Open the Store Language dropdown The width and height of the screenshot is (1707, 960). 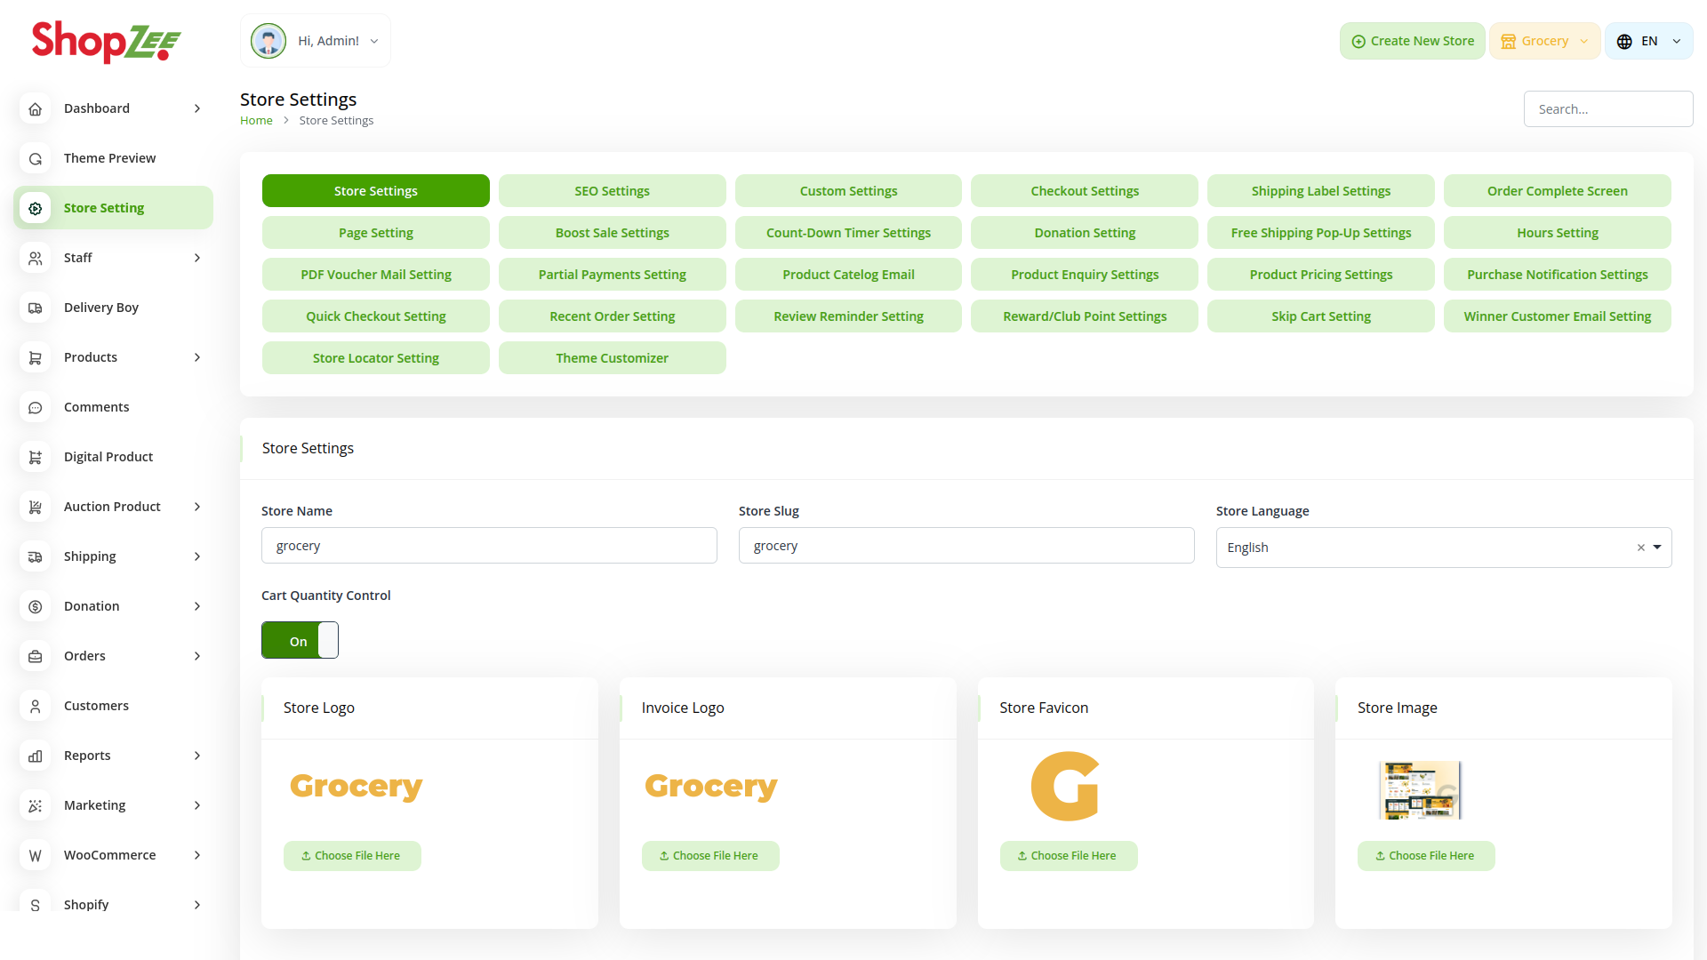click(x=1657, y=548)
